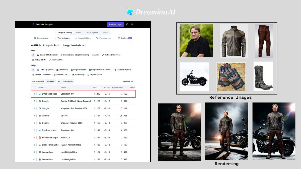
Task: Switch to the Text to Speech tab
Action: pos(92,33)
